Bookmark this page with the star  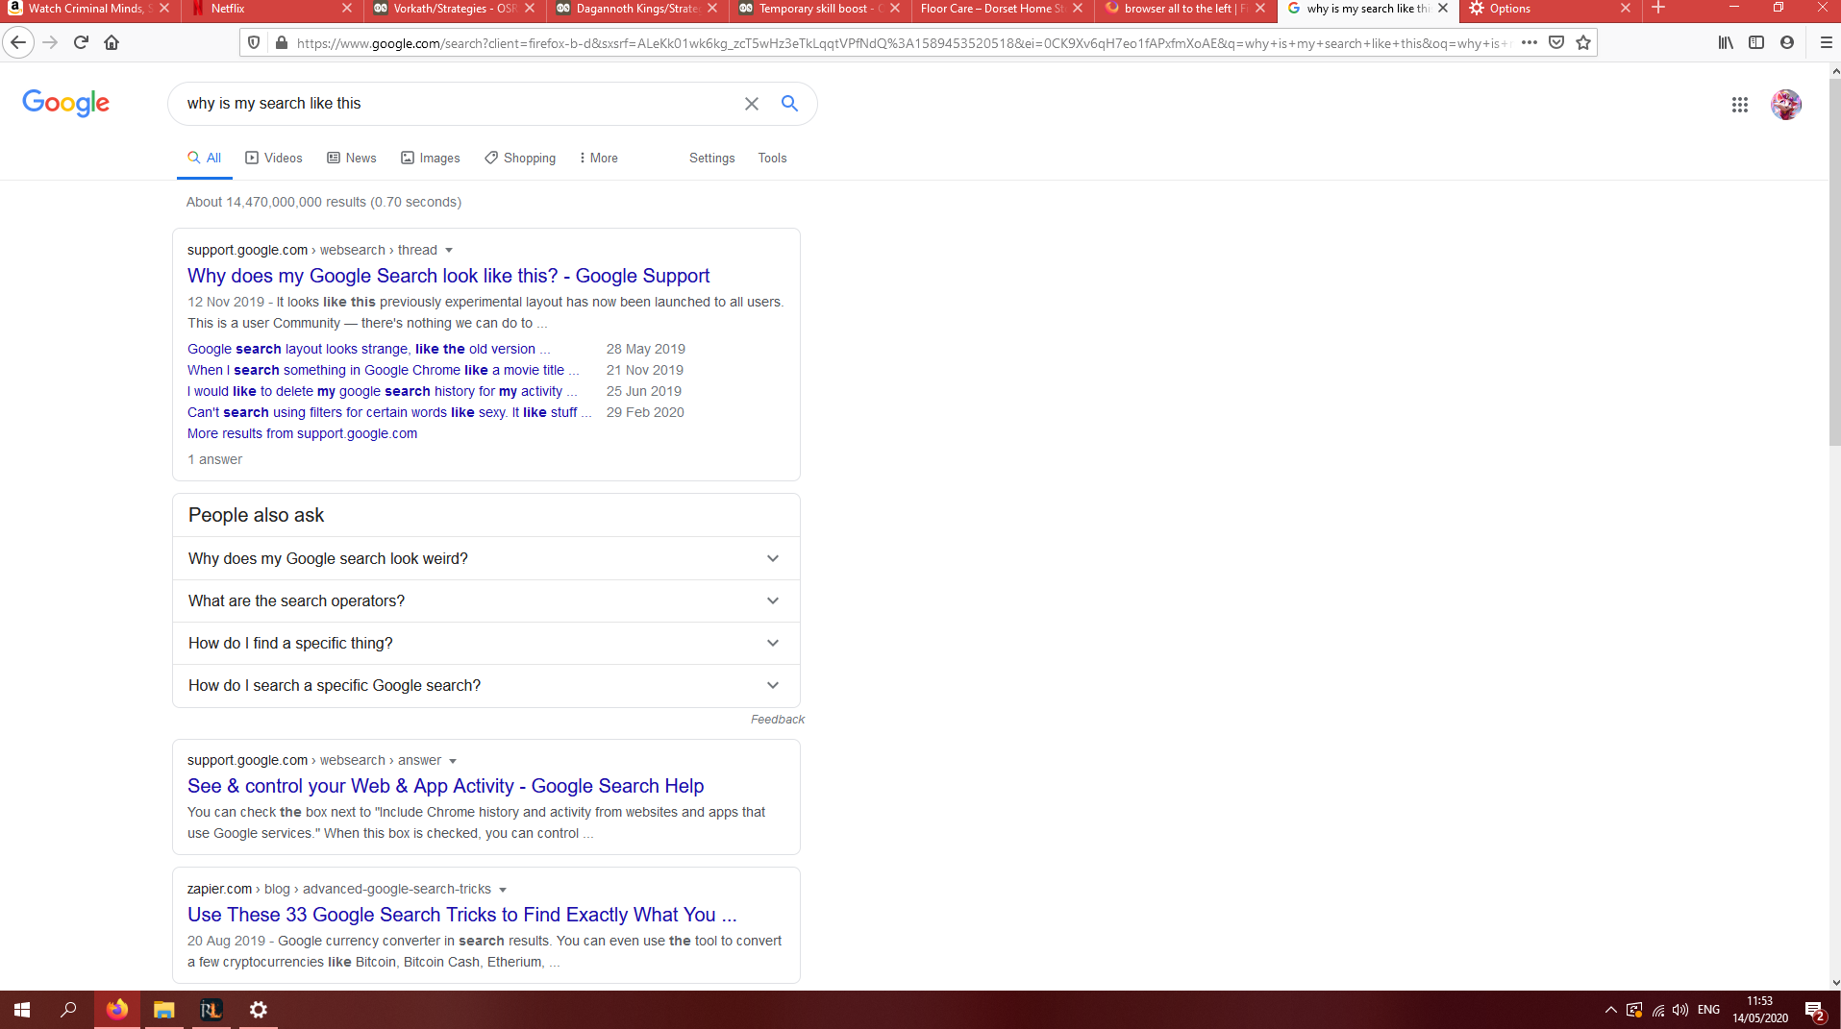1583,42
